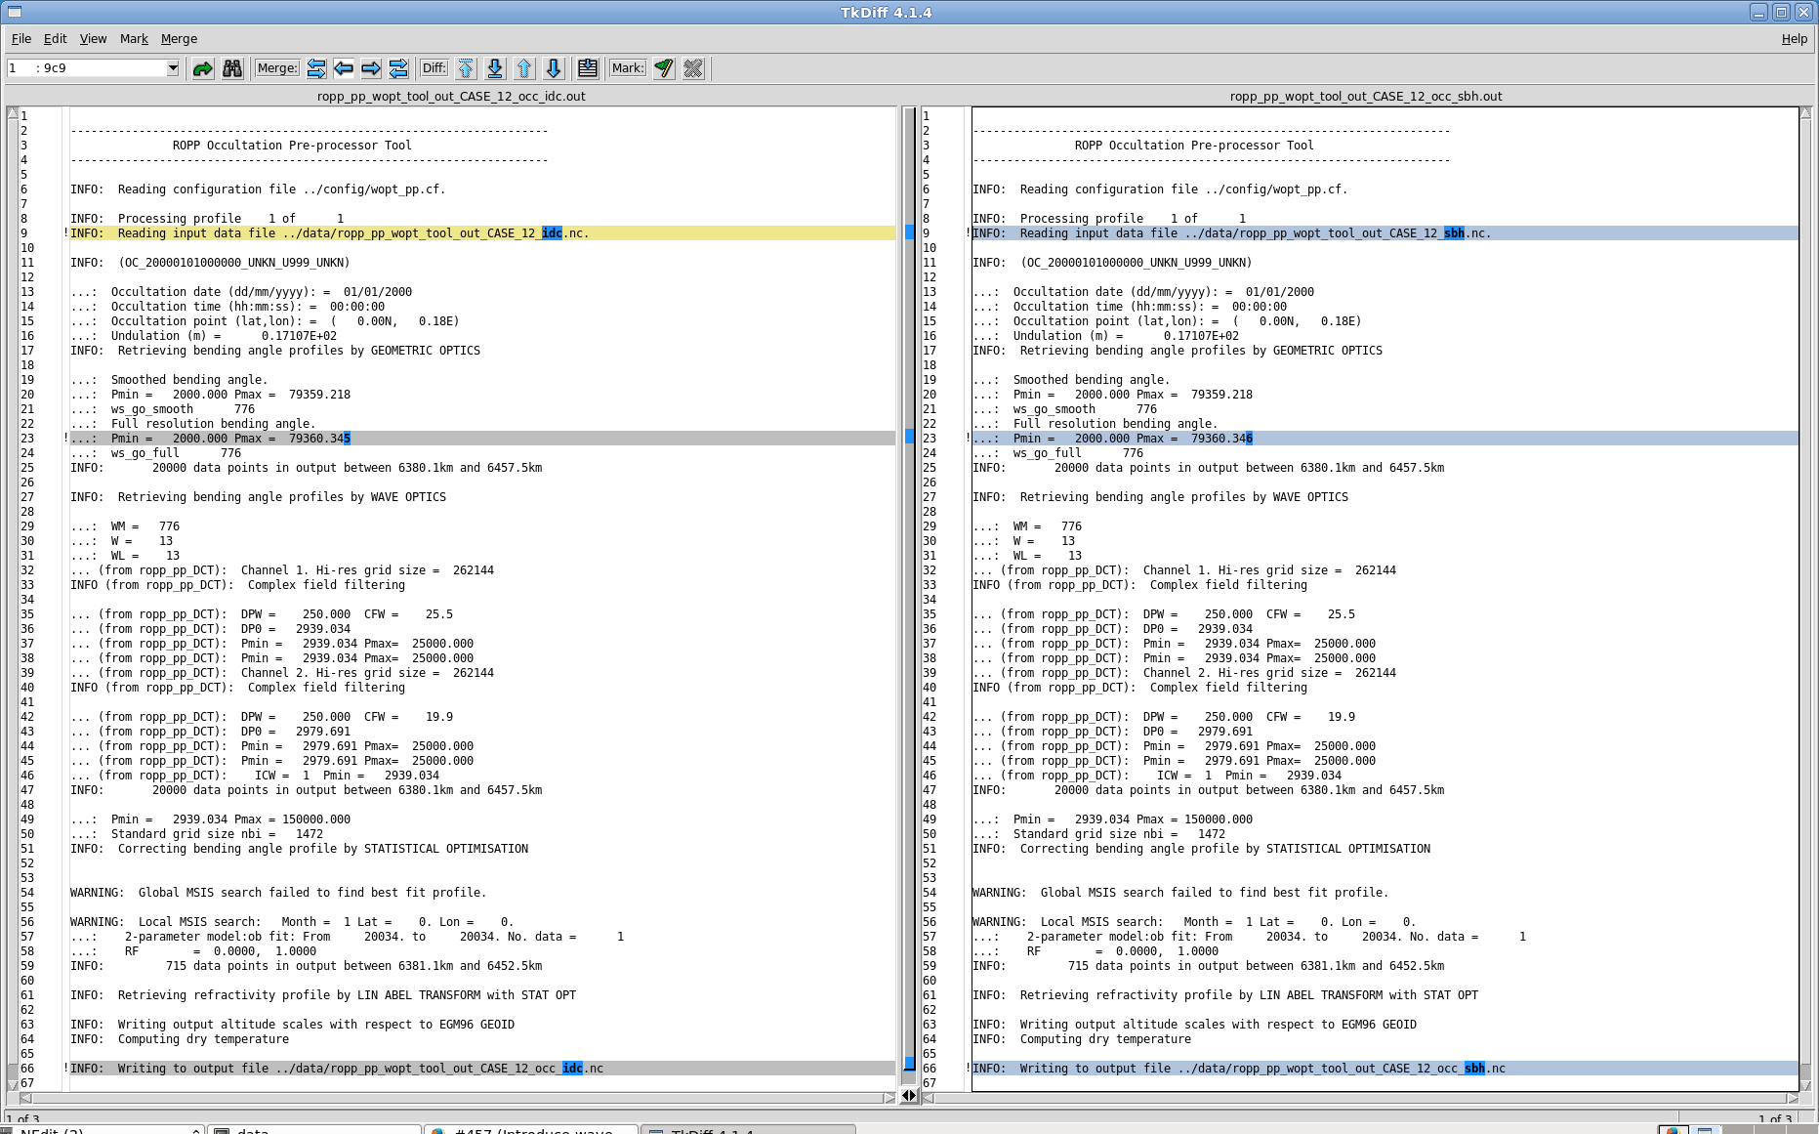This screenshot has height=1134, width=1819.
Task: Open the Help menu
Action: [1794, 39]
